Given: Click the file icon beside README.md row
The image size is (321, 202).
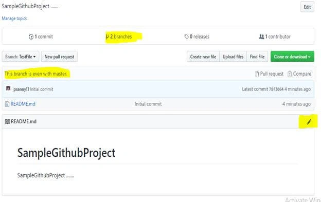Looking at the screenshot, I should (7, 104).
